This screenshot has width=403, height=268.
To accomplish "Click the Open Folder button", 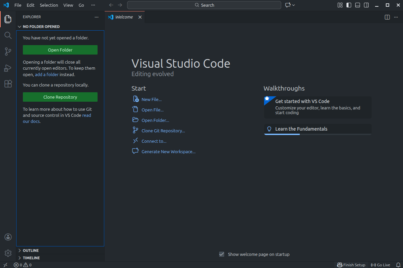I will point(60,49).
